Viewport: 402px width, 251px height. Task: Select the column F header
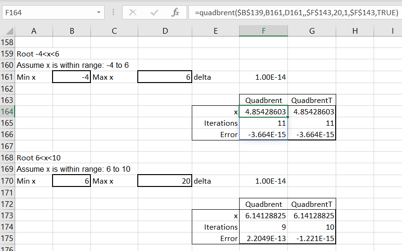[x=263, y=31]
